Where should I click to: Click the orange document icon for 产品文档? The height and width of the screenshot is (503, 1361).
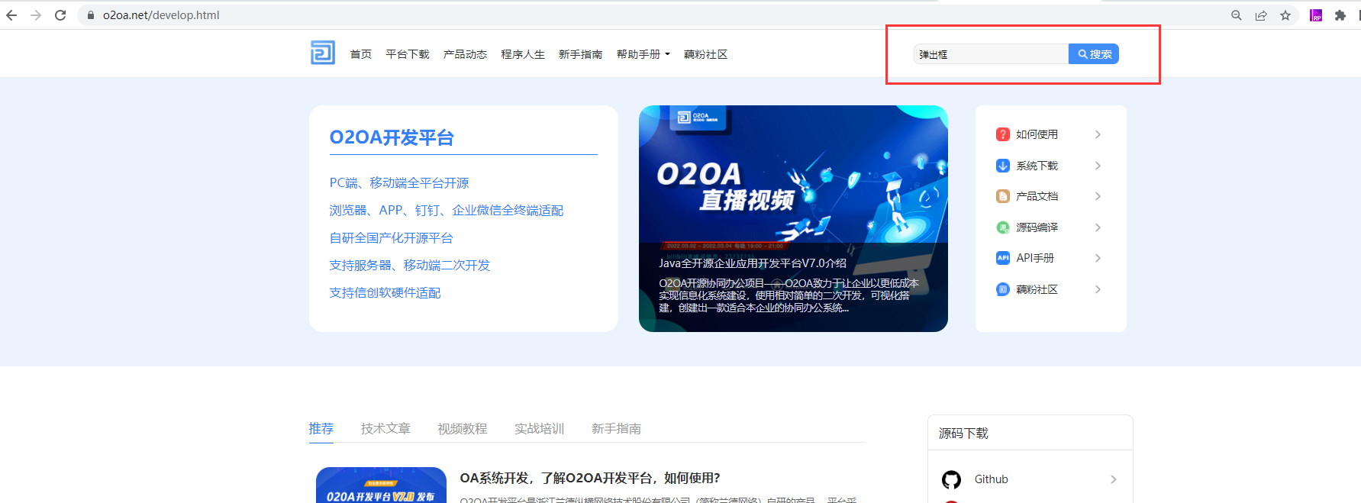1003,196
